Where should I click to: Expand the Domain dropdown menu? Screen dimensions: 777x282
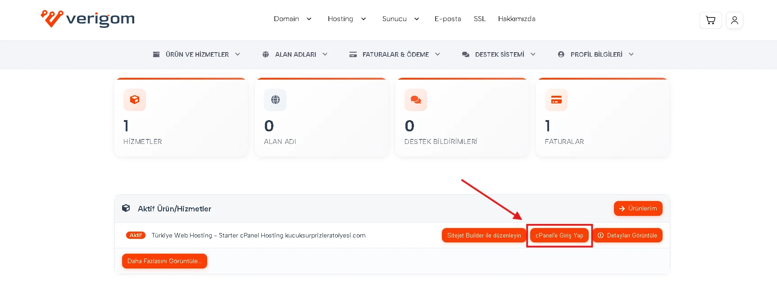292,19
